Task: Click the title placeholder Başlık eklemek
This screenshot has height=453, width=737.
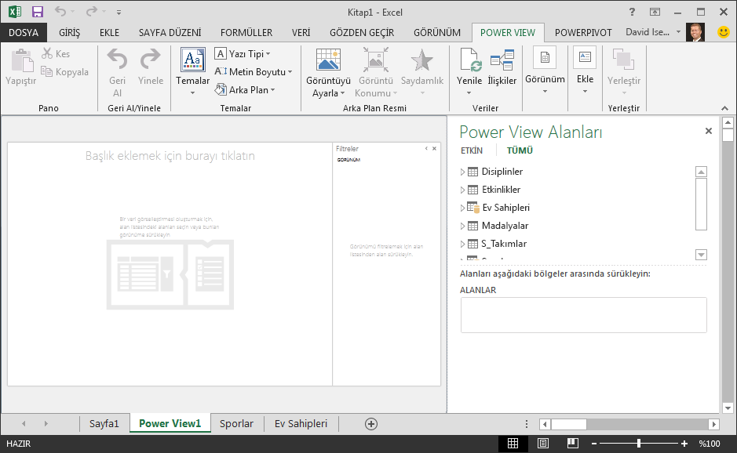Action: 170,155
